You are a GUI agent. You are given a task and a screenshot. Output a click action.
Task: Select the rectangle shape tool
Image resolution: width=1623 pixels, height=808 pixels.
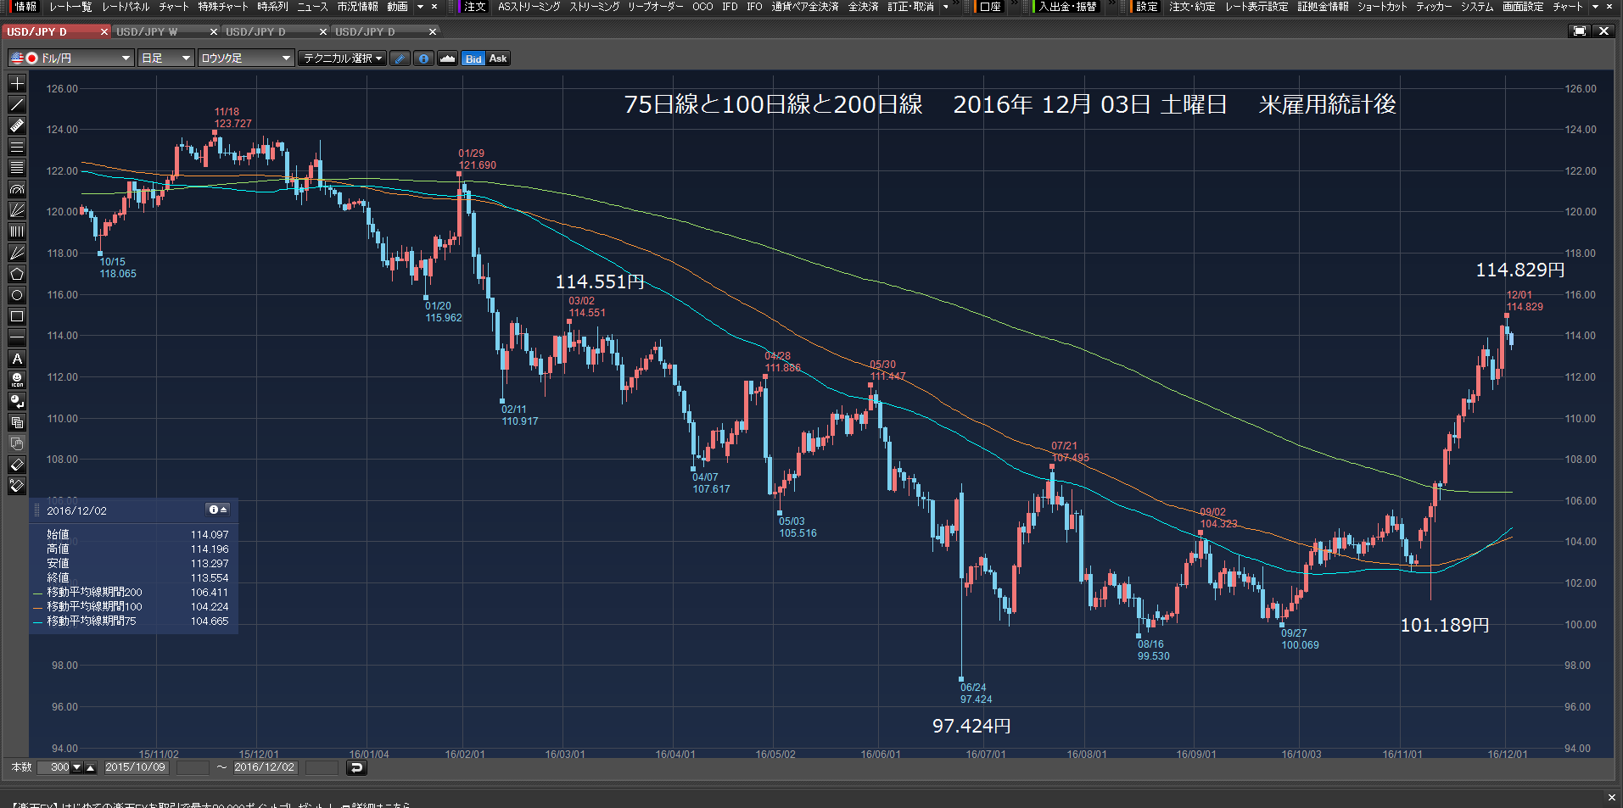click(x=17, y=316)
